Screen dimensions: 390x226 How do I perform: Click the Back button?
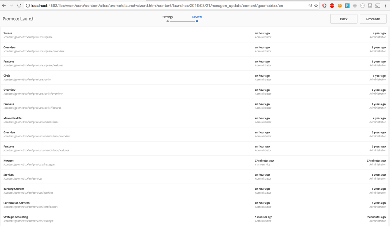pyautogui.click(x=344, y=19)
